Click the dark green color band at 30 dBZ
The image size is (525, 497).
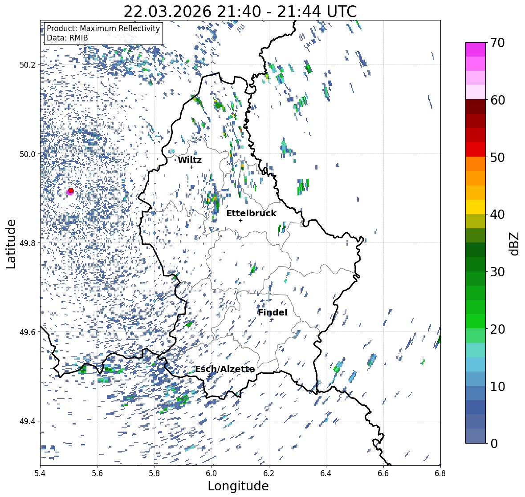click(x=476, y=264)
